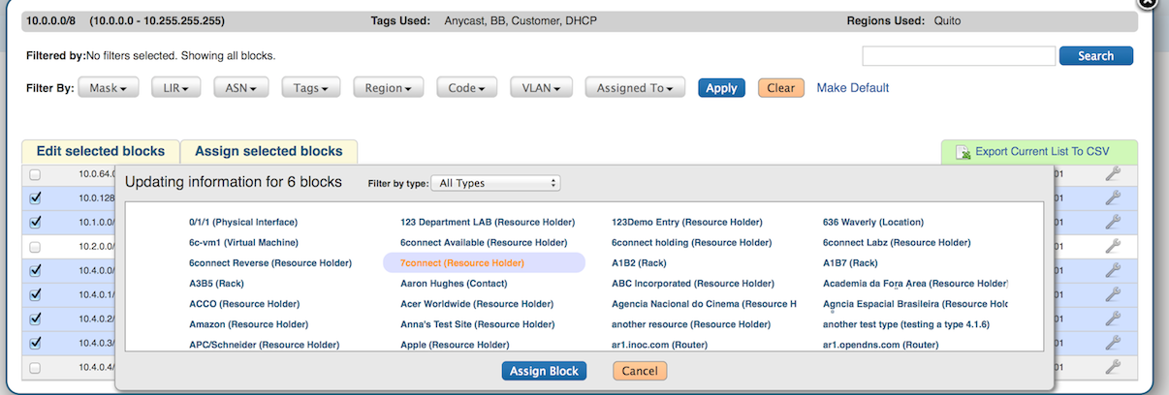This screenshot has width=1169, height=395.
Task: Uncheck the 10.1.0.0 block checkbox
Action: click(x=35, y=223)
